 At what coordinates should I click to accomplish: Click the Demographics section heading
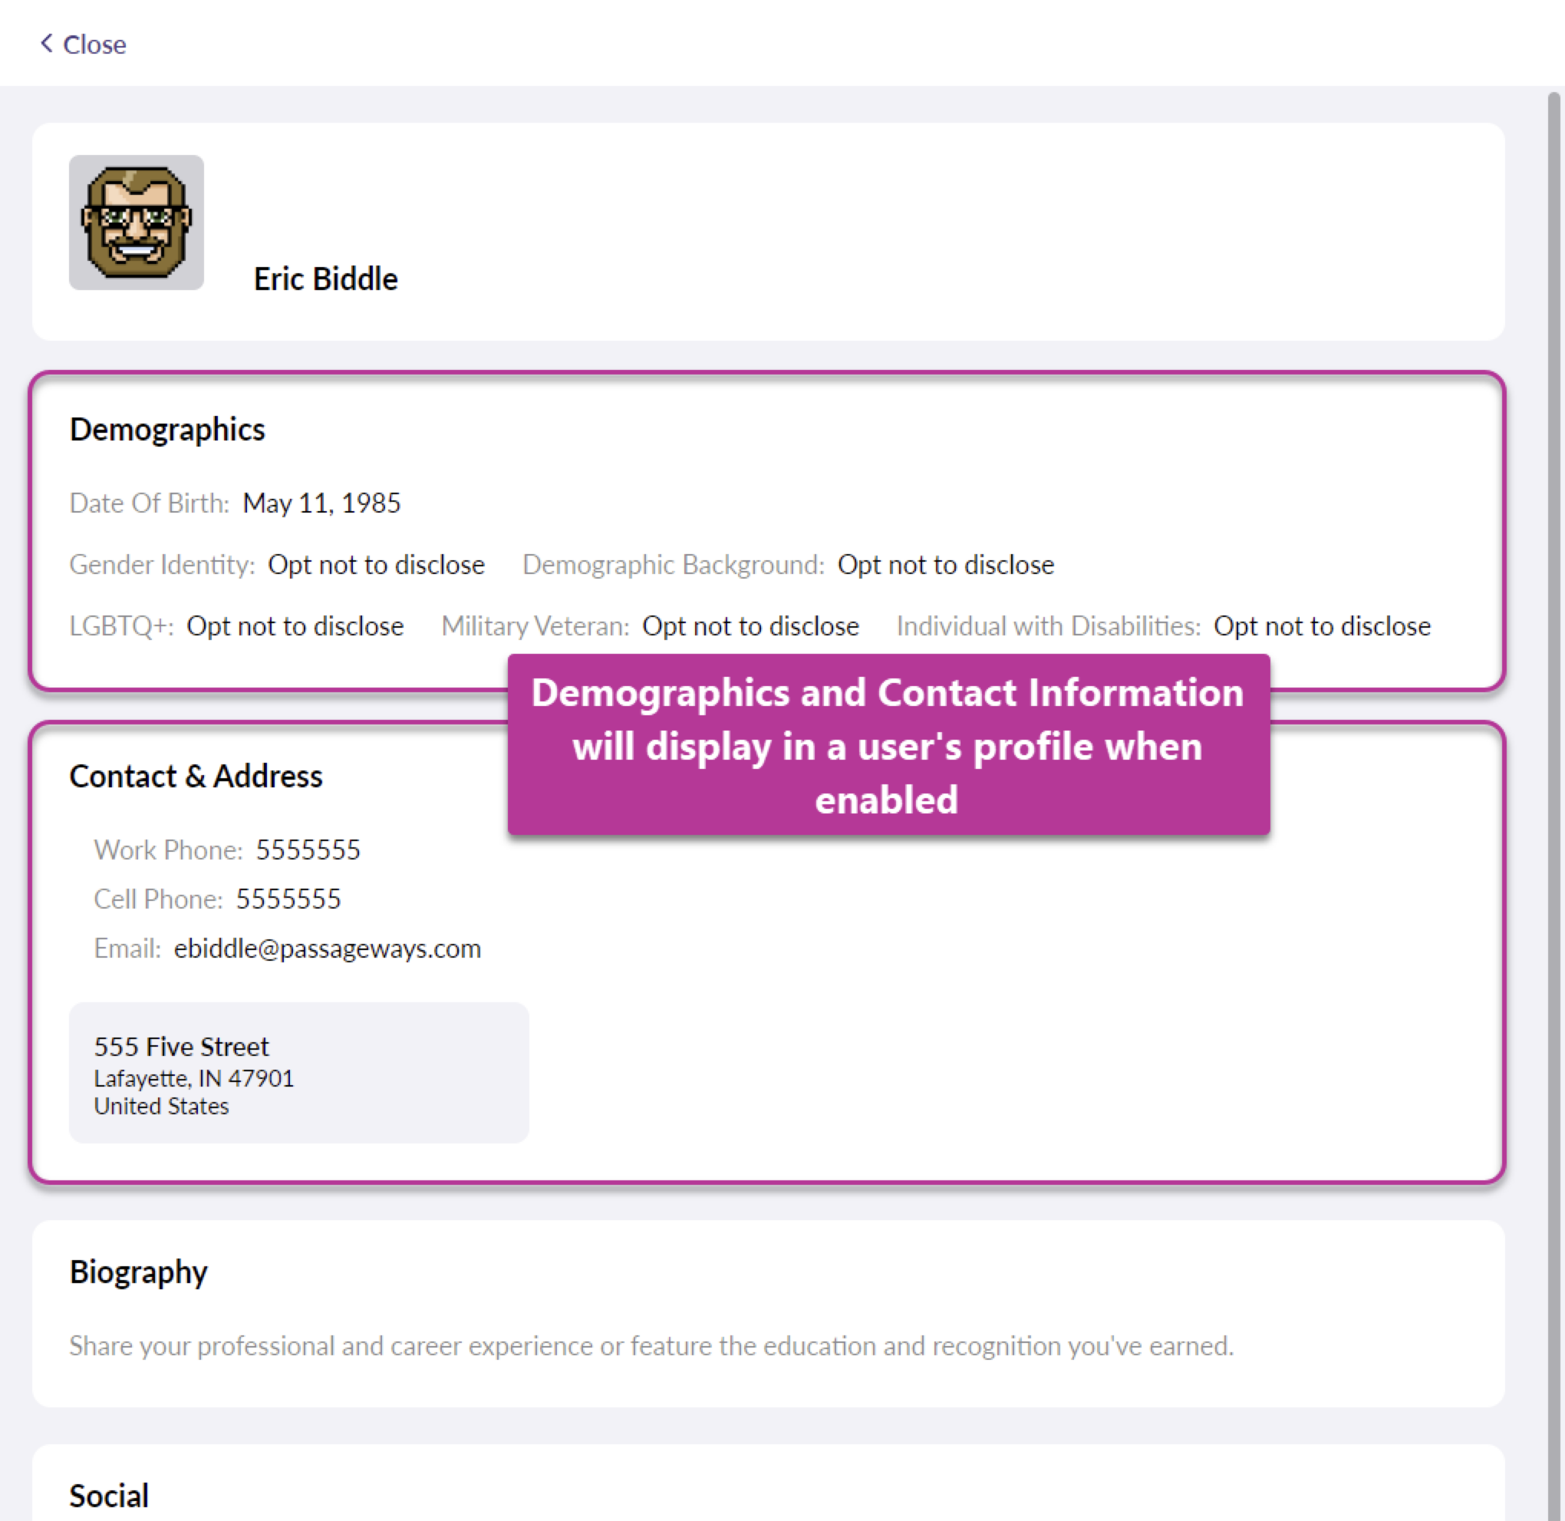click(x=167, y=430)
